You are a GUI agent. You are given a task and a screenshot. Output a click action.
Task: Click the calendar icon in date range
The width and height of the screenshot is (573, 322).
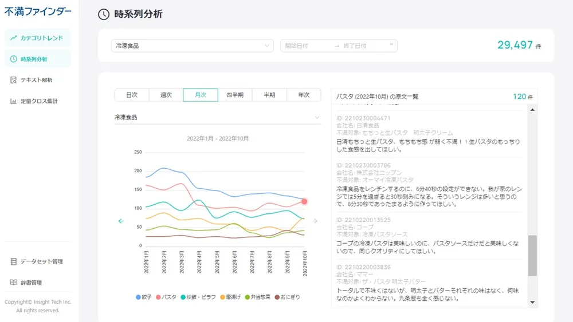click(x=391, y=45)
